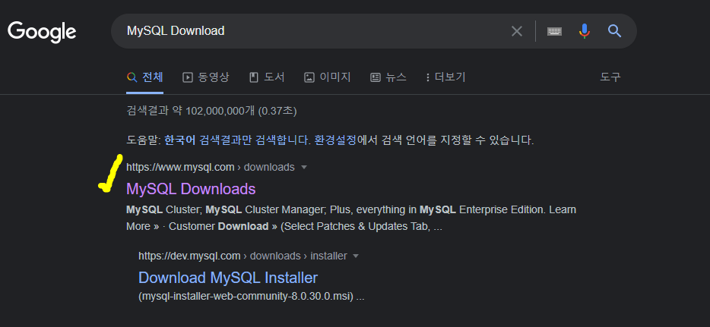Click the magnifier search button

[x=614, y=30]
